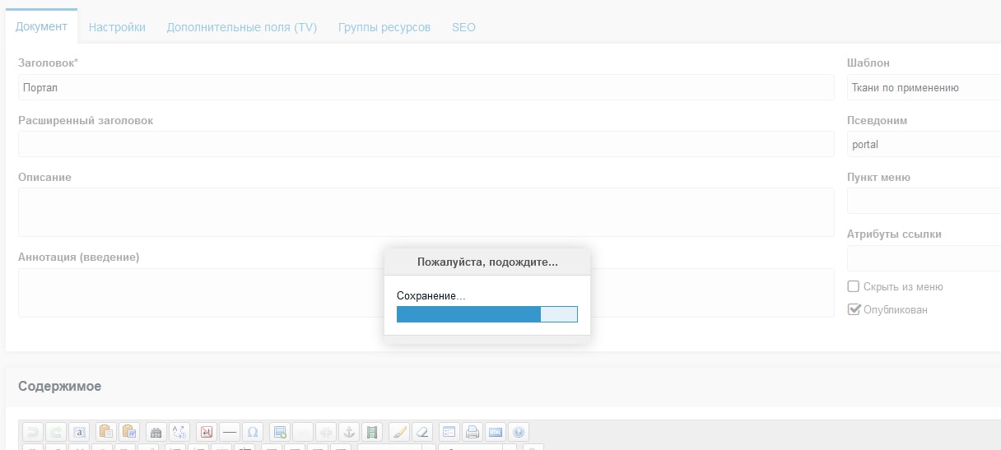The height and width of the screenshot is (450, 1001).
Task: Open the 'Настройки' tab
Action: click(117, 27)
